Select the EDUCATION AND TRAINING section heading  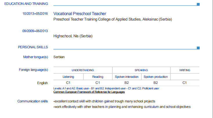(x=26, y=4)
